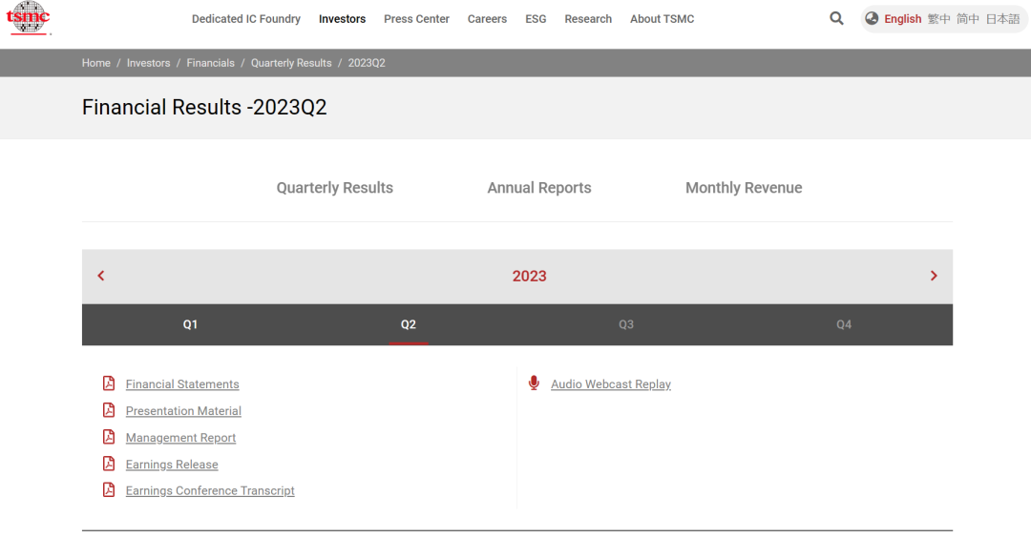Switch language to Simplified Chinese 简中
Viewport: 1031px width, 538px height.
(968, 19)
